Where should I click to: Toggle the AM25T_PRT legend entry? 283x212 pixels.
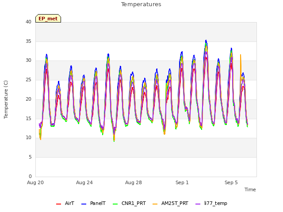[170, 204]
